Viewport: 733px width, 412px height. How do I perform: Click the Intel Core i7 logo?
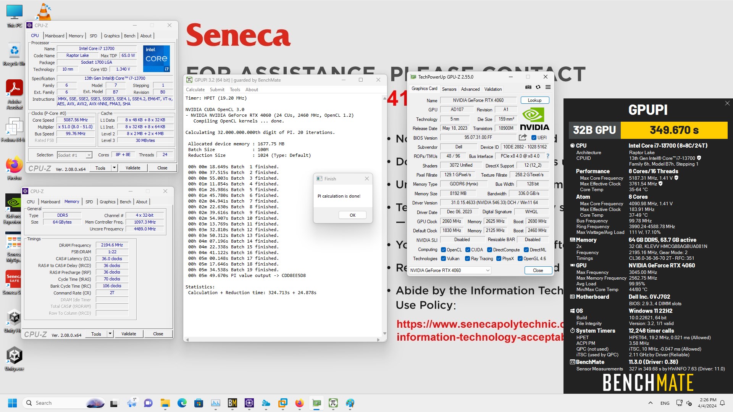157,59
